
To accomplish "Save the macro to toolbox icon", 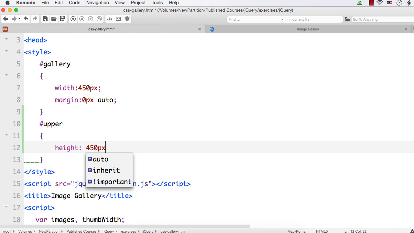I will point(99,19).
